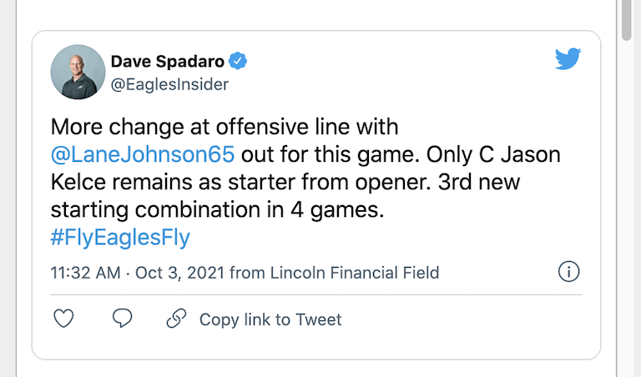Open the tweet info circle icon

tap(568, 272)
